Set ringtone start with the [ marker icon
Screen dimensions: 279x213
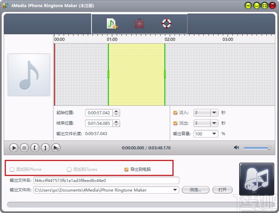[x=35, y=148]
